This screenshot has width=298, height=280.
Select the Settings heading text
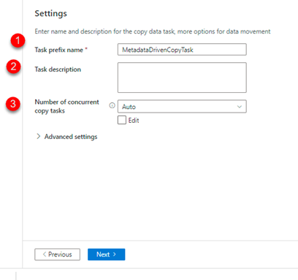click(50, 13)
